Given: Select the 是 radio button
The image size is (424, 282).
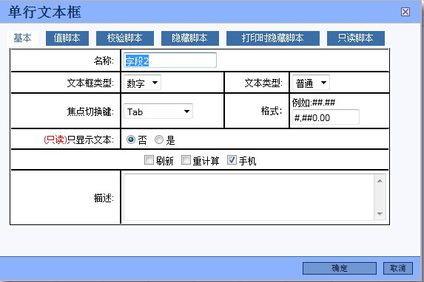Looking at the screenshot, I should [x=159, y=140].
